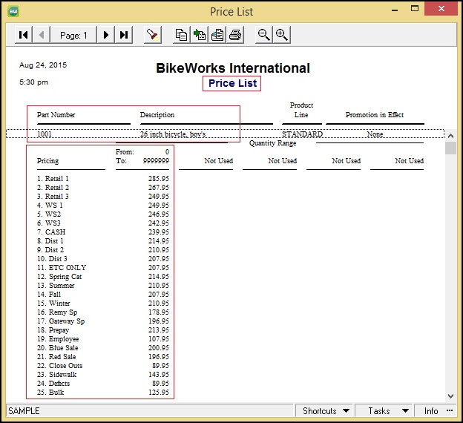Click the '22. Close Outs' pricing row
The image size is (463, 423).
[102, 365]
